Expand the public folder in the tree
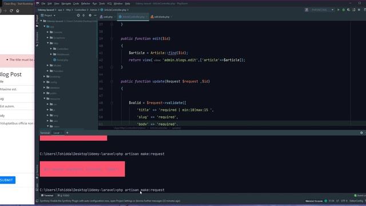 coord(45,93)
